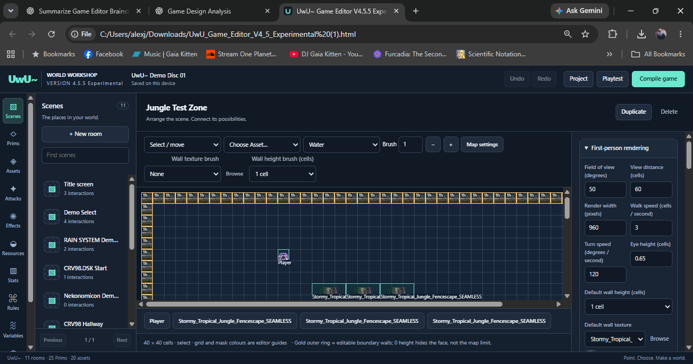Show more bookmarks overflow chevron
The image size is (693, 364).
click(x=610, y=54)
